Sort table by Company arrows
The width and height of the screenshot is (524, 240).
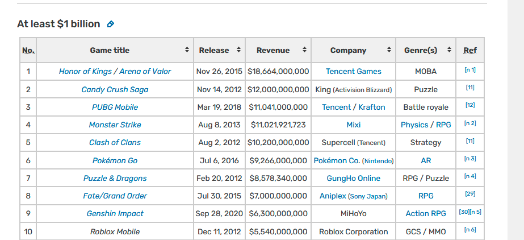389,50
